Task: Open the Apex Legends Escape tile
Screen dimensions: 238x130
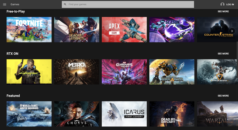Action: pyautogui.click(x=124, y=30)
